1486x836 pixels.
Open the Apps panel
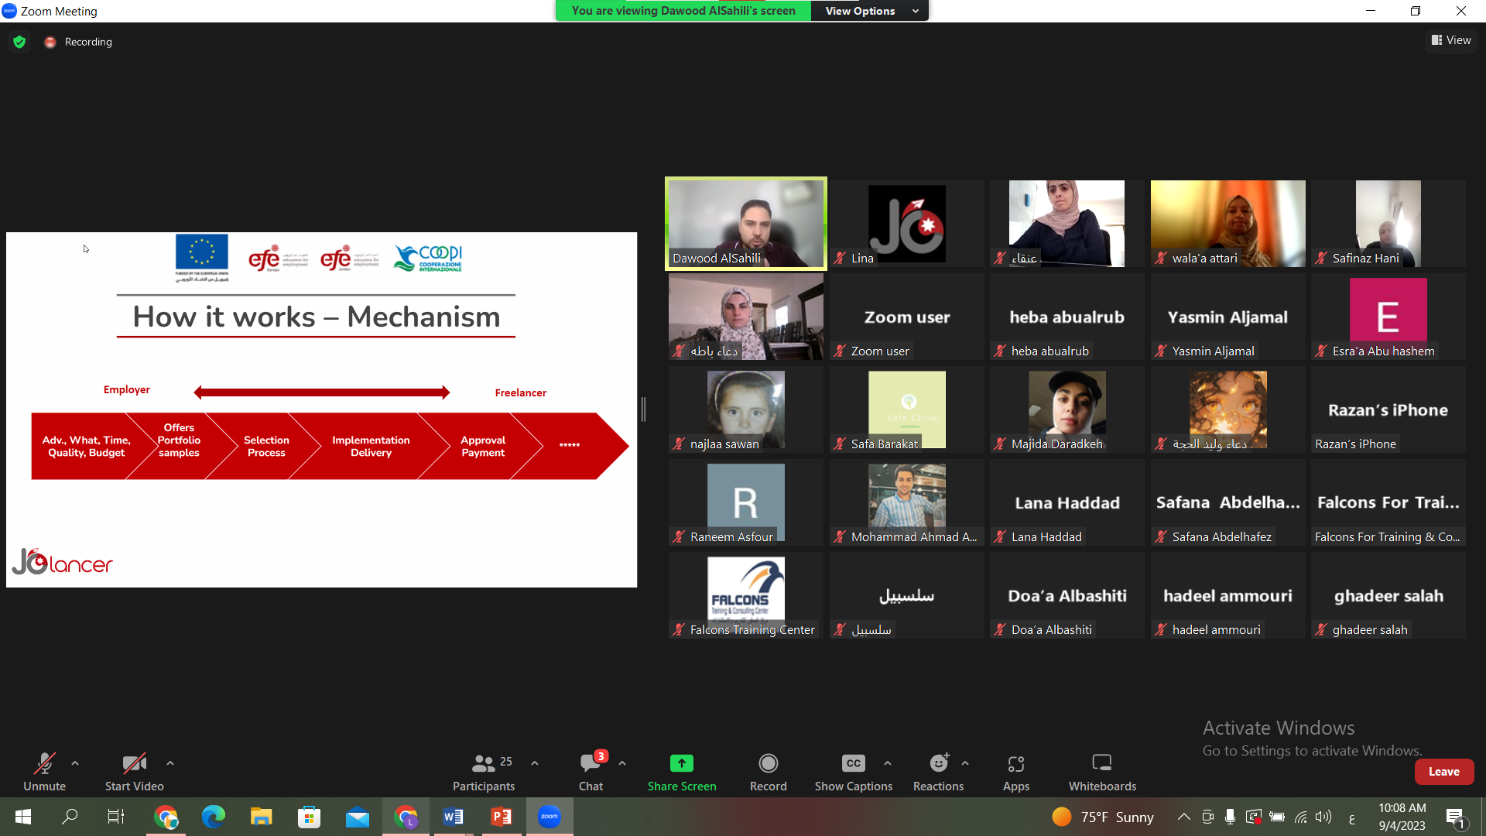[1015, 771]
